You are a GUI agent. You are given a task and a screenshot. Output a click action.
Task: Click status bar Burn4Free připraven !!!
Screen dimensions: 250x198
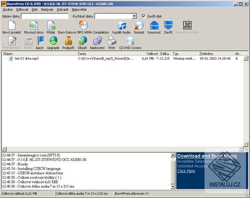[x=131, y=193]
